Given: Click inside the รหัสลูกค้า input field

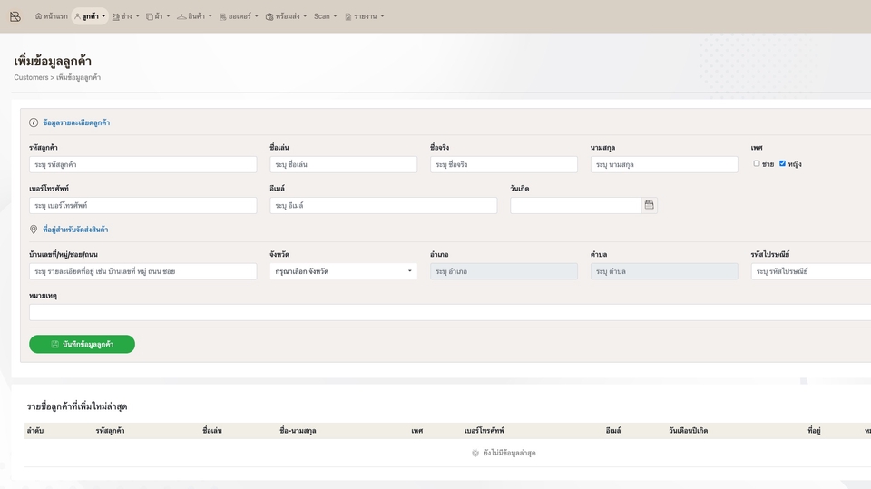Looking at the screenshot, I should (142, 164).
